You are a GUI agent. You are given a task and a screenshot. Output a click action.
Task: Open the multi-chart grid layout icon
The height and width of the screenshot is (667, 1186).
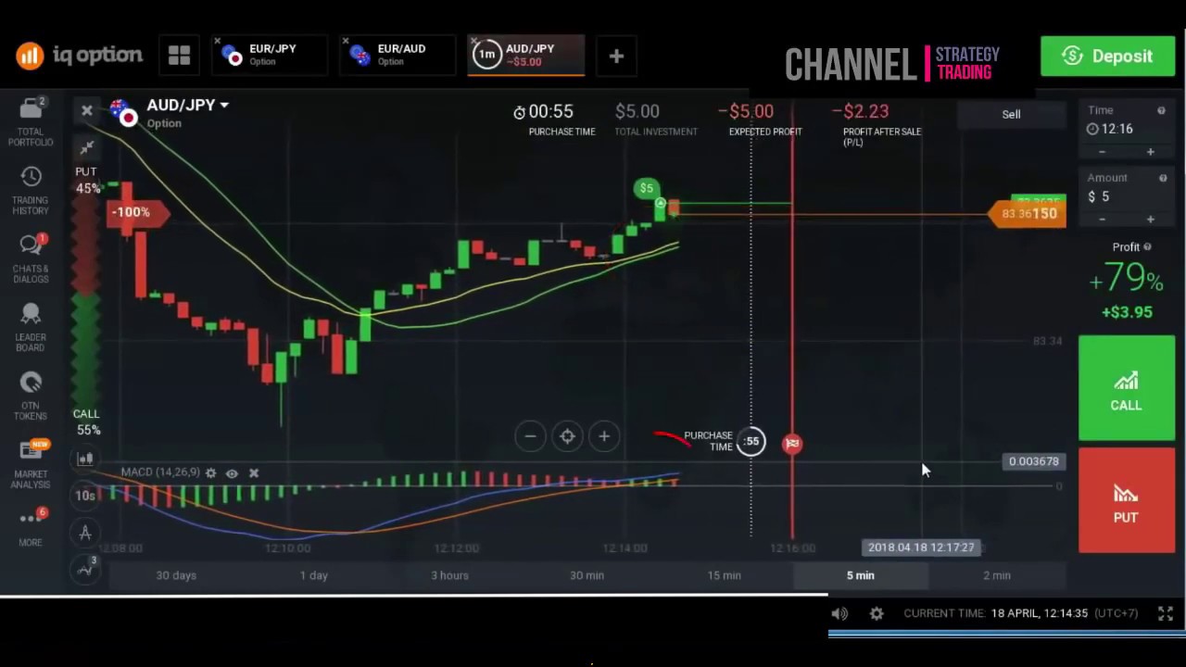point(179,56)
